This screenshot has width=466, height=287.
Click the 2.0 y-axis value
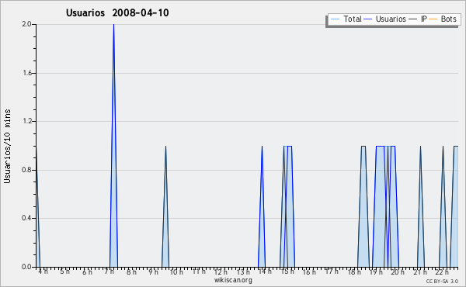pyautogui.click(x=26, y=24)
